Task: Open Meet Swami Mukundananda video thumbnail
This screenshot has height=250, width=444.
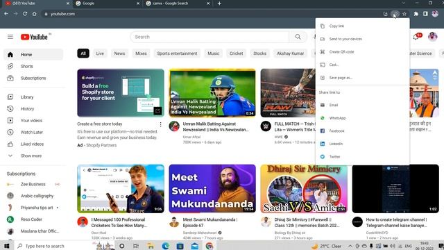Action: pyautogui.click(x=212, y=188)
